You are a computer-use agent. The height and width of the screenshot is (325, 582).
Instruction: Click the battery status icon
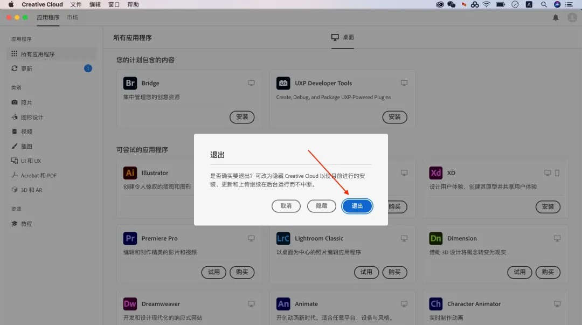(x=500, y=4)
